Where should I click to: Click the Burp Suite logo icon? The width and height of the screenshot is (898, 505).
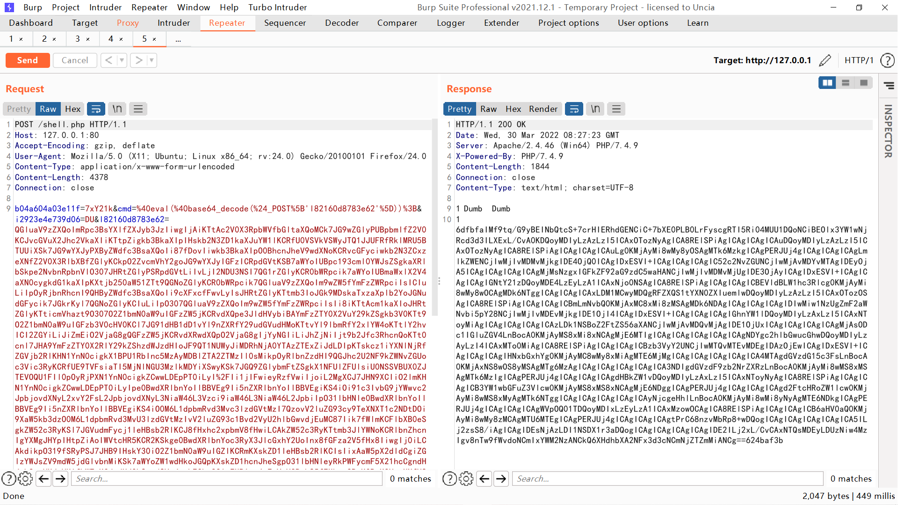(x=9, y=7)
